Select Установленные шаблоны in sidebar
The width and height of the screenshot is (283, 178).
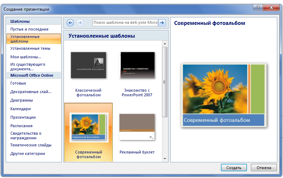(34, 39)
